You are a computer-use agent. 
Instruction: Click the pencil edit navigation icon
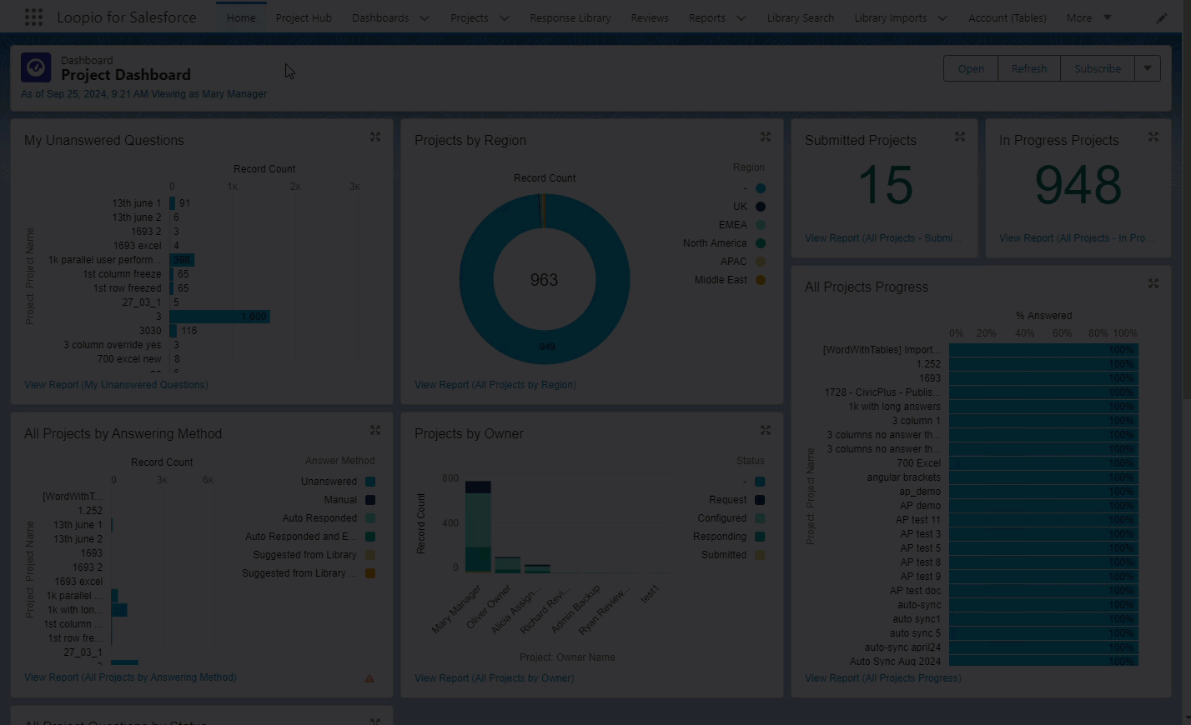(x=1161, y=17)
